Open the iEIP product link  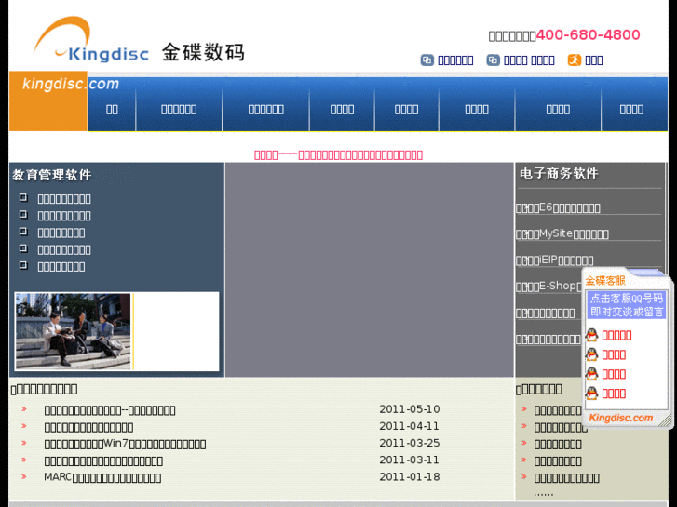coord(554,260)
